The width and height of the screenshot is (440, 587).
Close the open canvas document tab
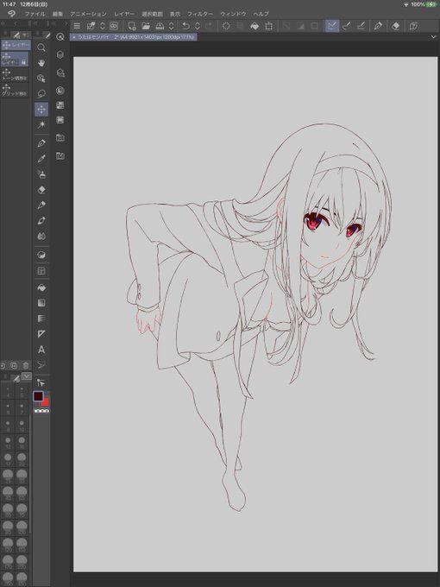click(73, 37)
